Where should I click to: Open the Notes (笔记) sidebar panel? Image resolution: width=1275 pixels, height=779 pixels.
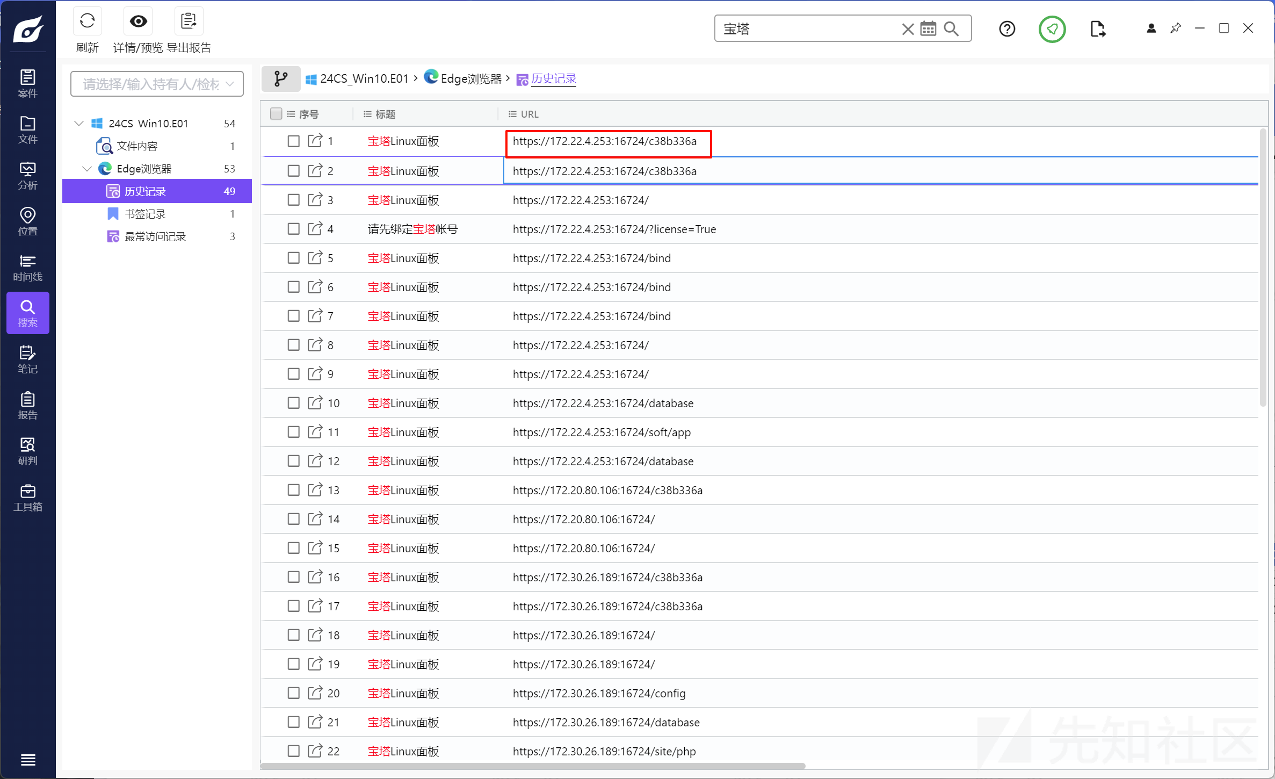coord(27,359)
